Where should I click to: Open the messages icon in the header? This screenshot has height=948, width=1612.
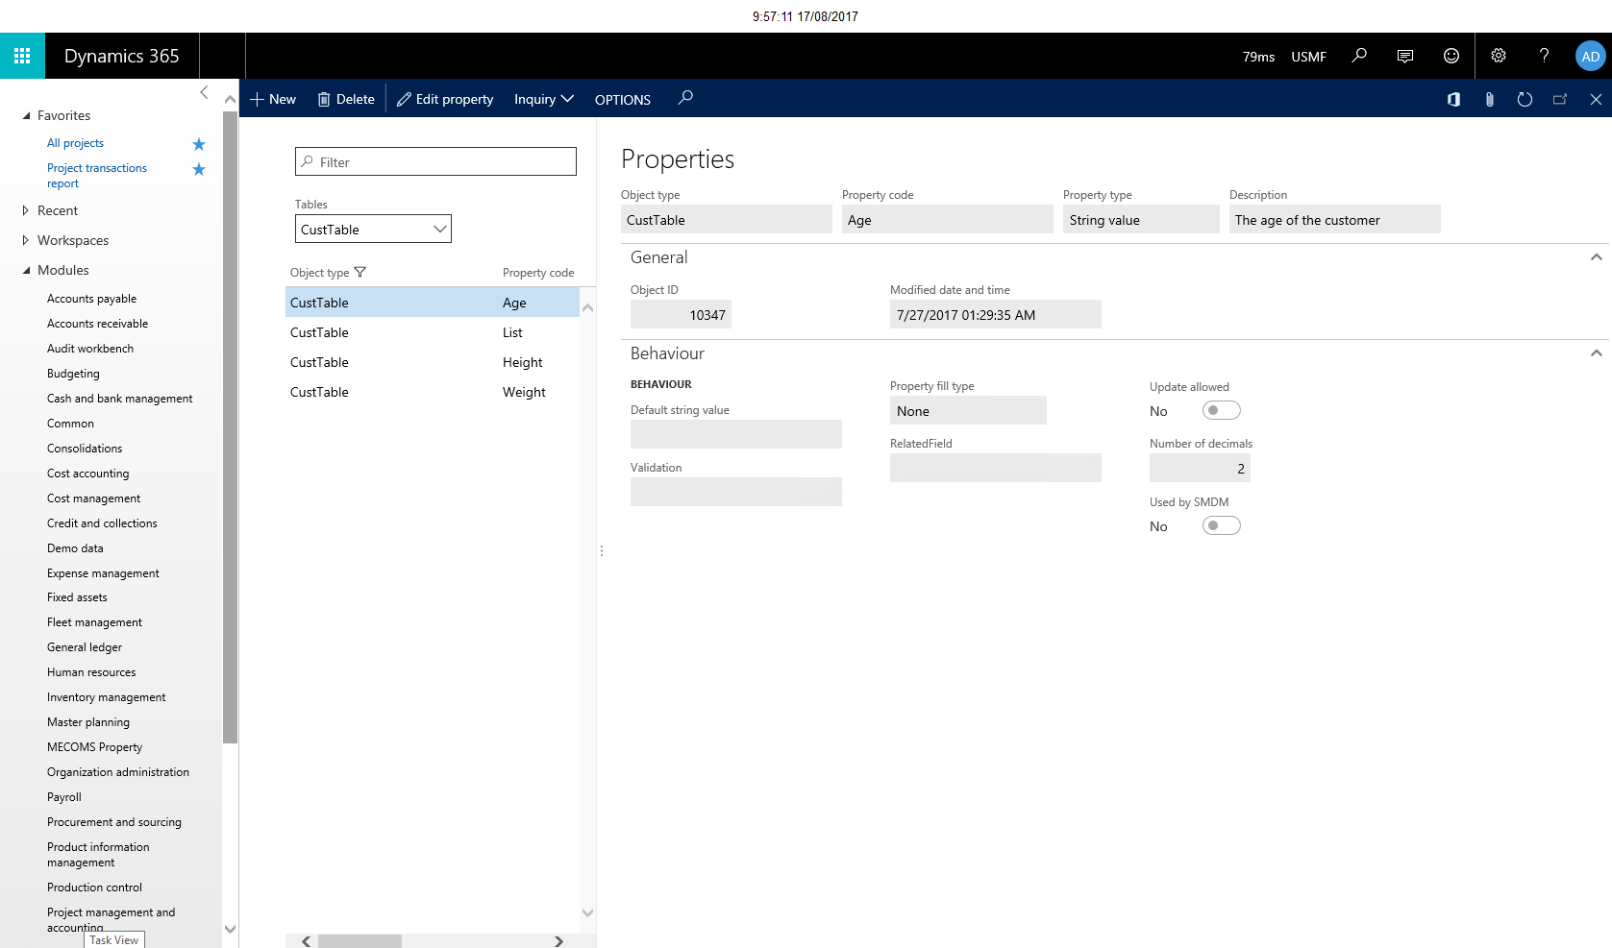click(x=1405, y=56)
